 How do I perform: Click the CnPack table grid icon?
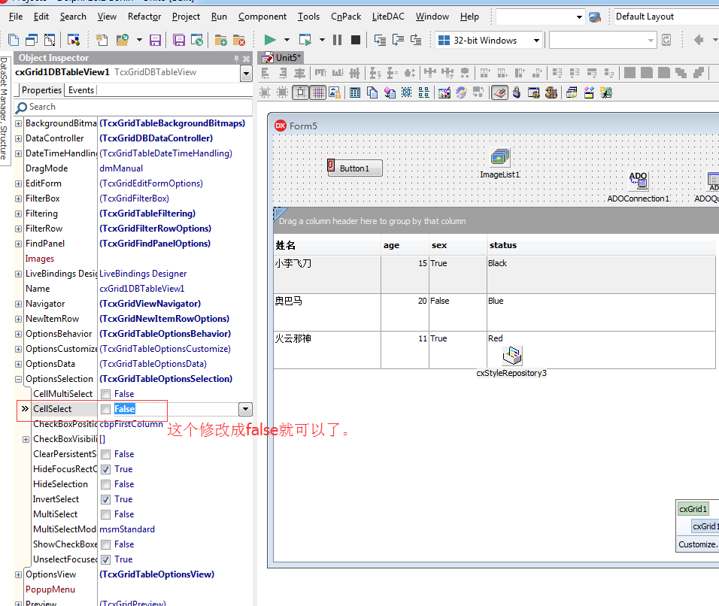tap(354, 92)
